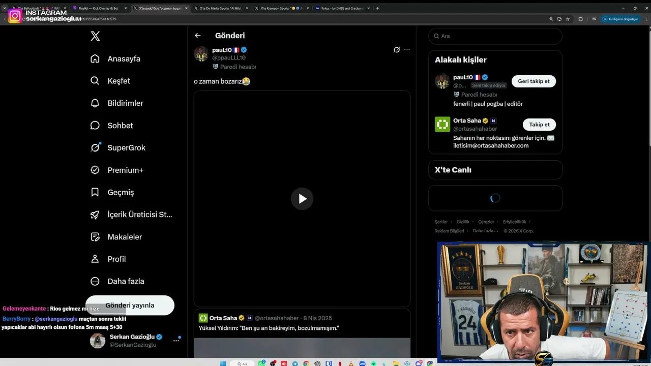Screen dimensions: 651x366
Task: Open Zoom from the taskbar
Action: point(362,363)
